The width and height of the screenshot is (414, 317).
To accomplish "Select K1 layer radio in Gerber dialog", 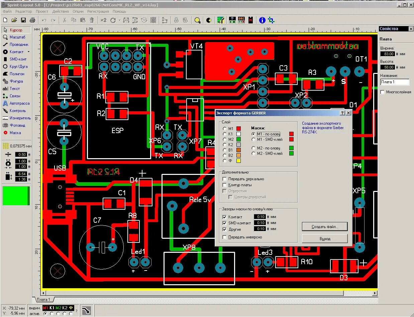I will pyautogui.click(x=225, y=134).
